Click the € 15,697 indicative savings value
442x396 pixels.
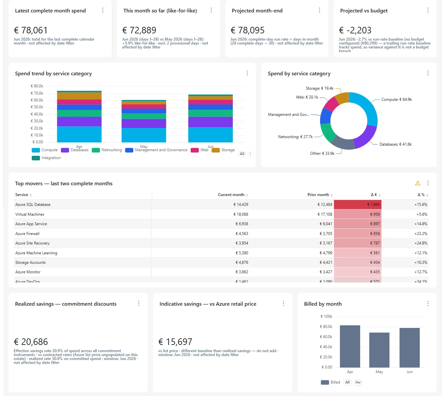pyautogui.click(x=175, y=342)
